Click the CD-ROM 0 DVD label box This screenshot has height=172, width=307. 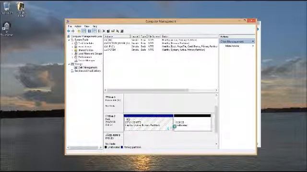click(x=113, y=139)
